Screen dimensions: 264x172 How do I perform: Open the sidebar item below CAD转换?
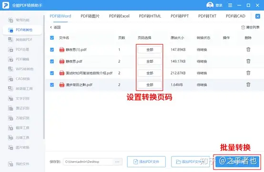(20, 88)
